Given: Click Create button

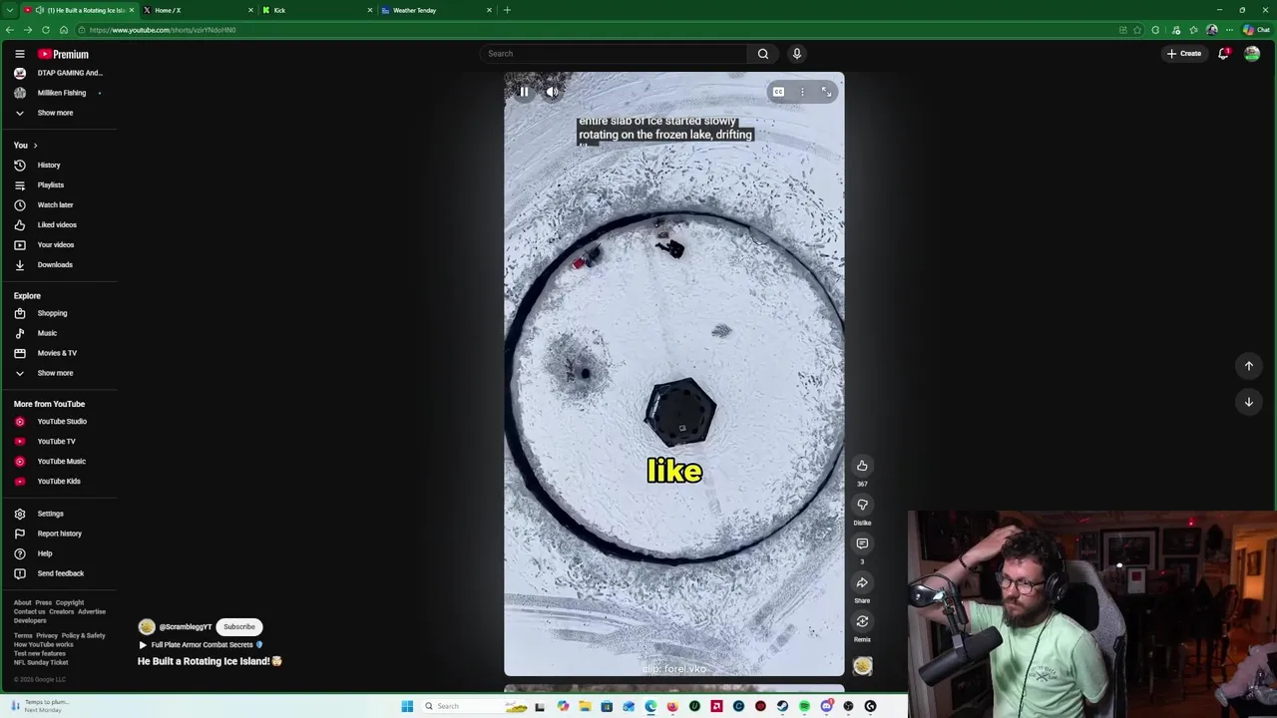Looking at the screenshot, I should point(1184,54).
